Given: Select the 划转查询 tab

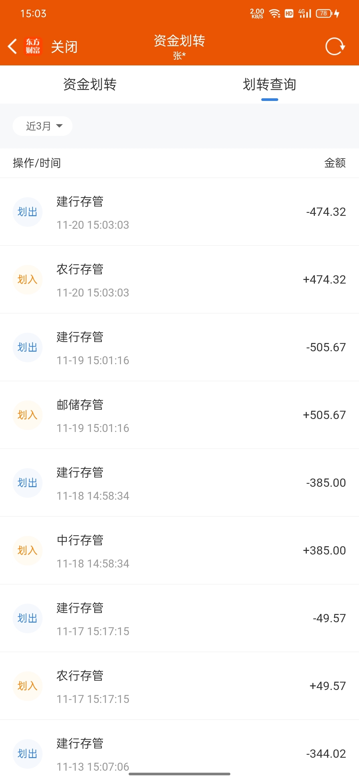Looking at the screenshot, I should point(269,84).
